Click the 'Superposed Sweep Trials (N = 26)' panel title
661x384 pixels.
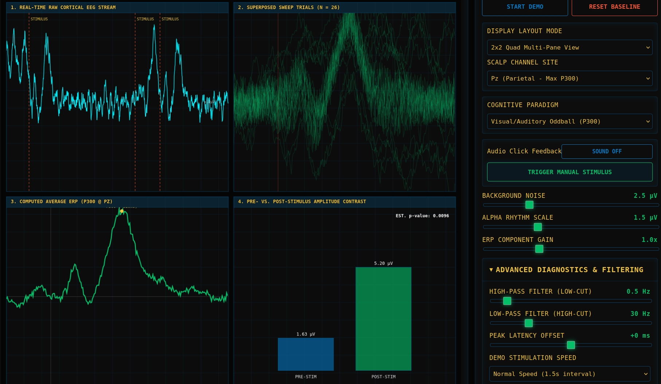tap(289, 7)
